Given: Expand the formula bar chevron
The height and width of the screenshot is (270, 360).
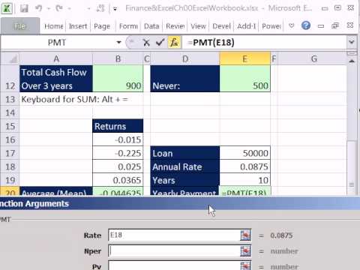Looking at the screenshot, I should click(351, 42).
